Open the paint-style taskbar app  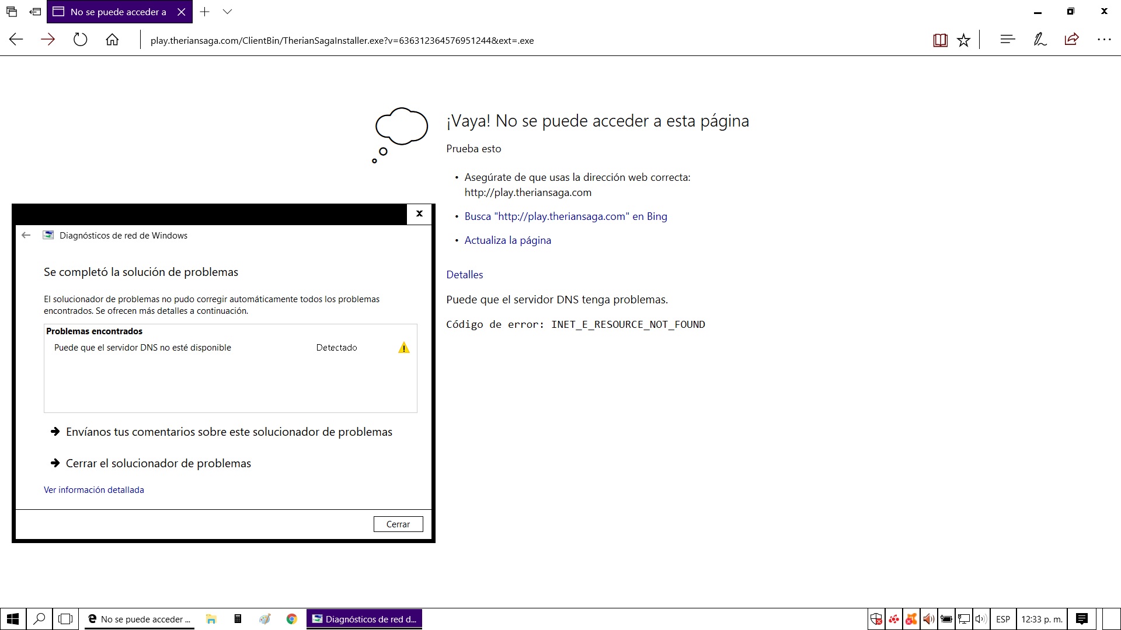(264, 619)
